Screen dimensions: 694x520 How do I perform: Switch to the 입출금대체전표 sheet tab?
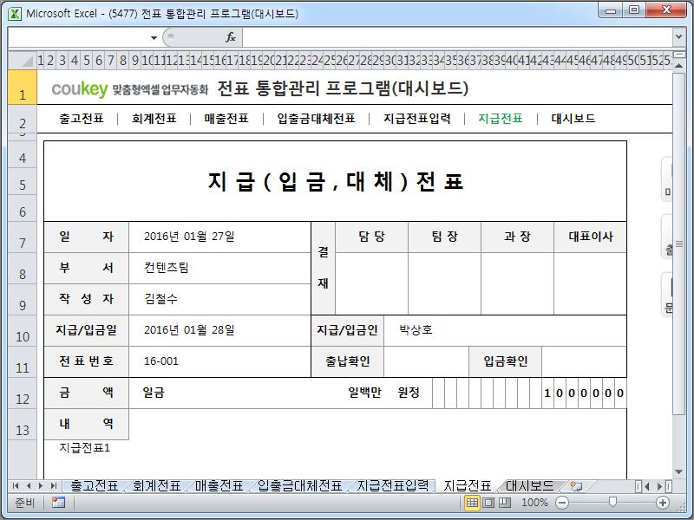(299, 486)
